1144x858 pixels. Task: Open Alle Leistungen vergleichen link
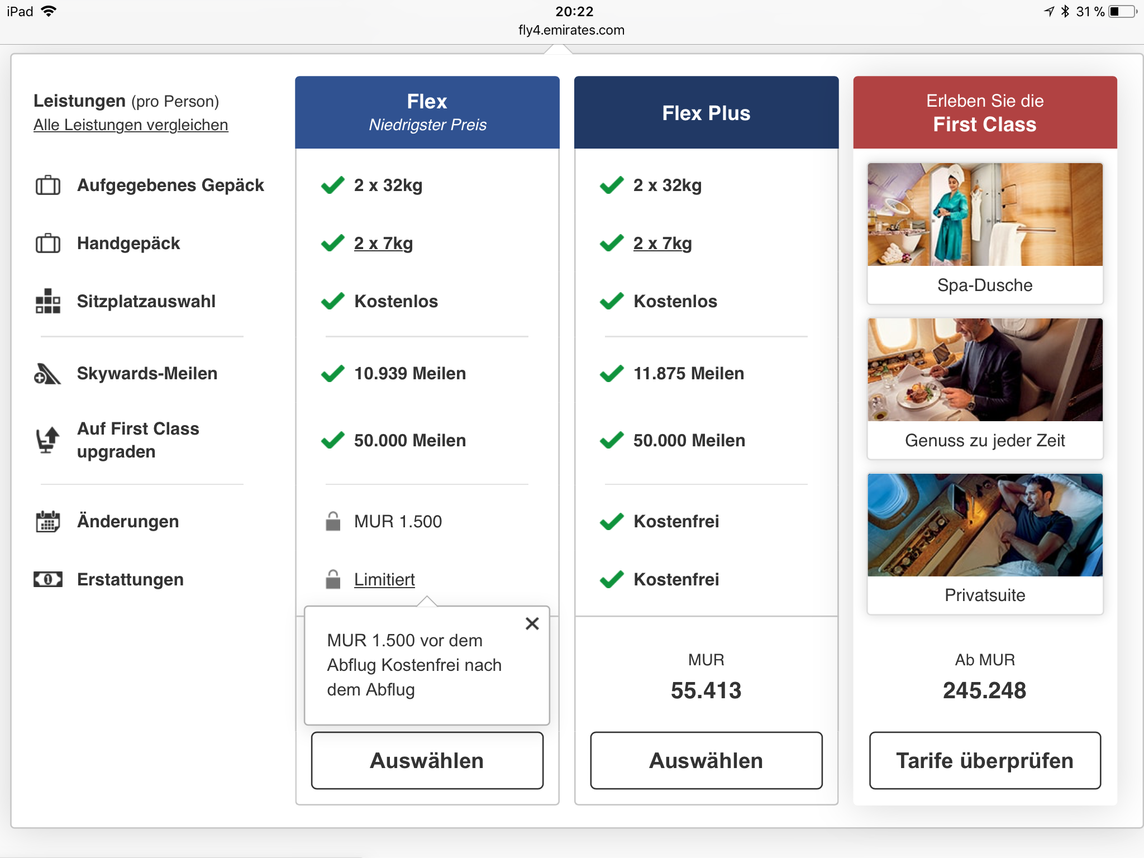tap(131, 125)
